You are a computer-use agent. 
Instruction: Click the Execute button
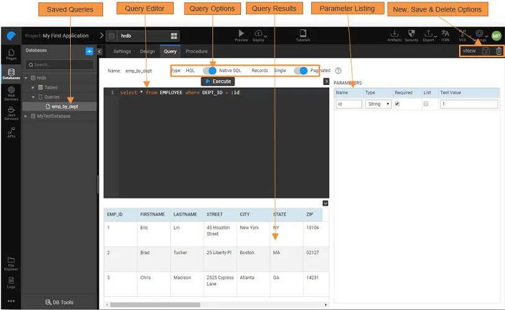click(x=218, y=81)
